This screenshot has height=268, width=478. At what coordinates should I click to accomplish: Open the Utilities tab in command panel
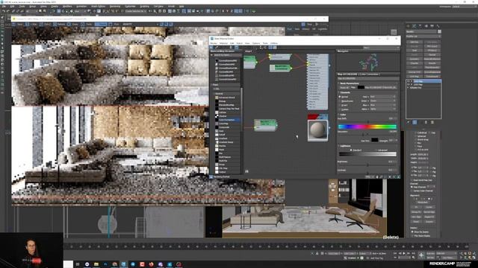tap(438, 26)
